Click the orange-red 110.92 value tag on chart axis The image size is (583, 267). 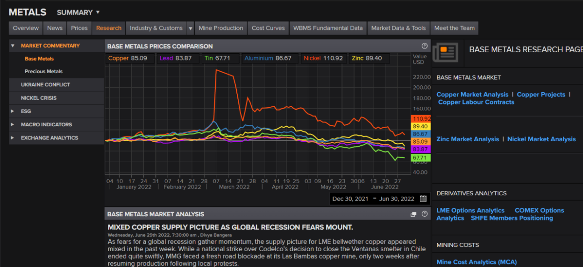coord(420,119)
